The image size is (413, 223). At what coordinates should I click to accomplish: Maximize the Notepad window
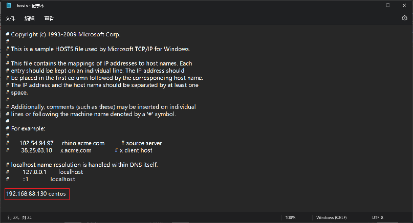(388, 5)
